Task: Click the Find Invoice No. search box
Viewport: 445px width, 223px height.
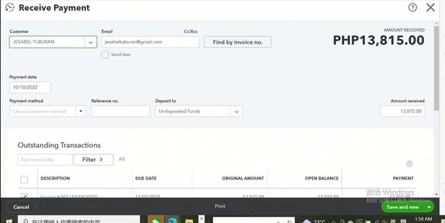Action: [45, 160]
